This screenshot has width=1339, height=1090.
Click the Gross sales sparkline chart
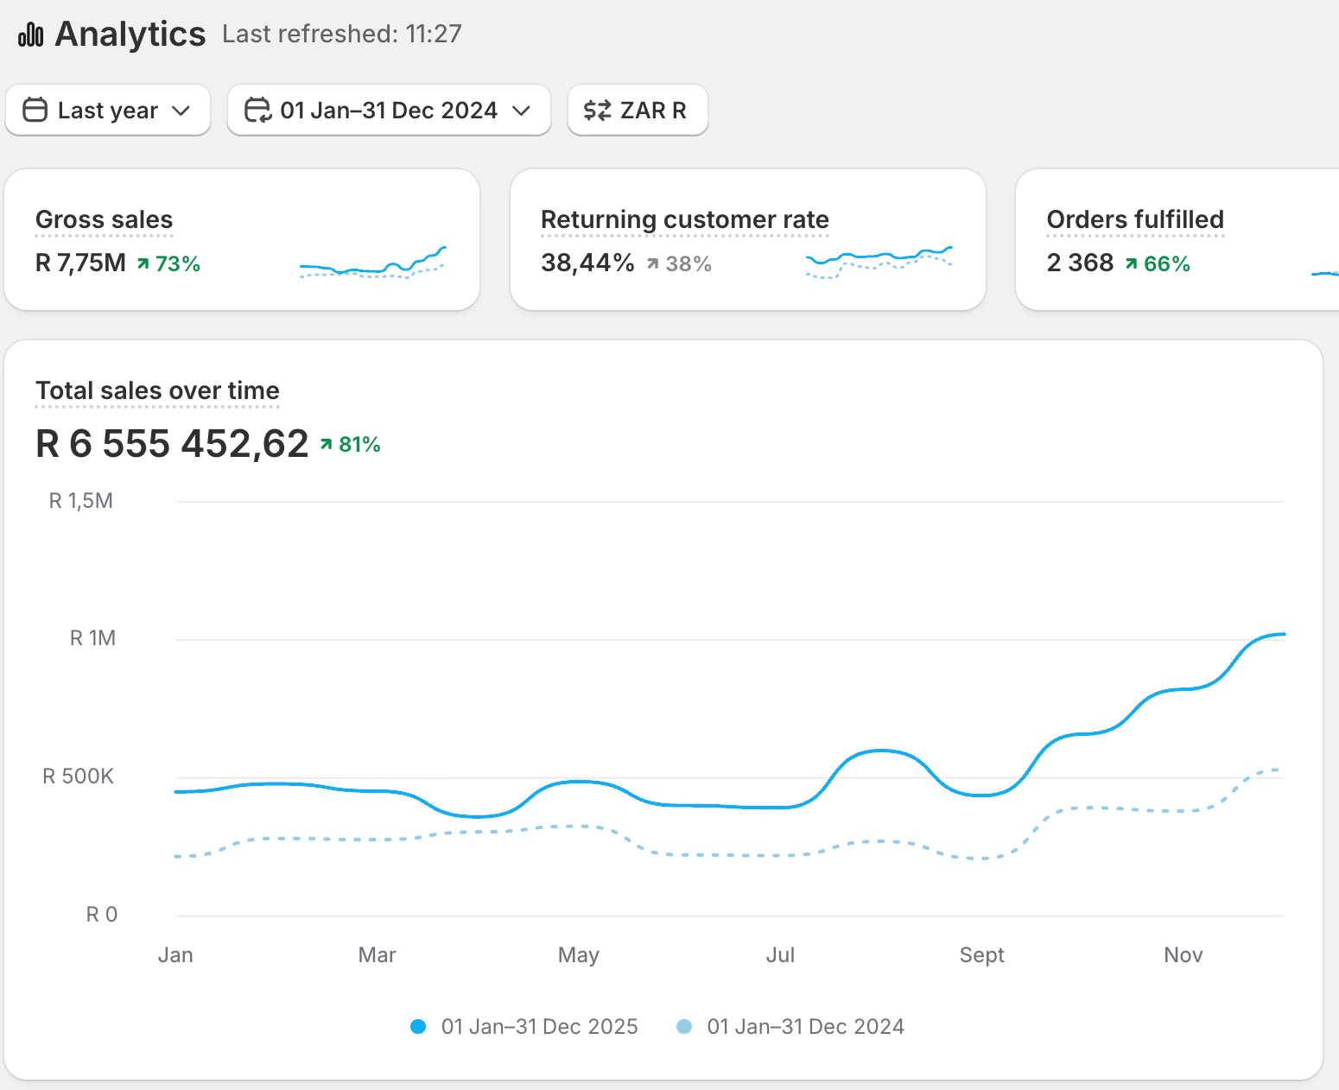click(x=373, y=263)
